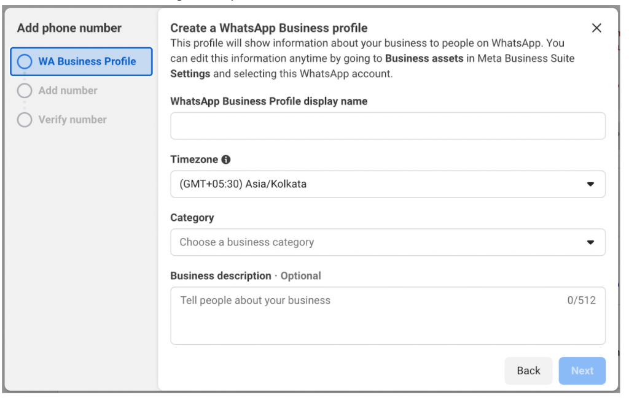Screen dimensions: 629x400
Task: Click the bold 'Business assets' text
Action: point(424,58)
